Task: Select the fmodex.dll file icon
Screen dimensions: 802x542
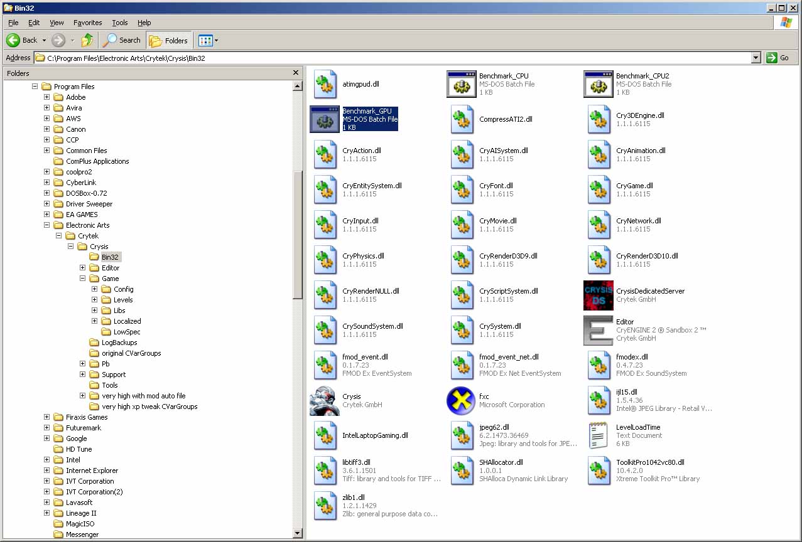Action: pos(599,365)
